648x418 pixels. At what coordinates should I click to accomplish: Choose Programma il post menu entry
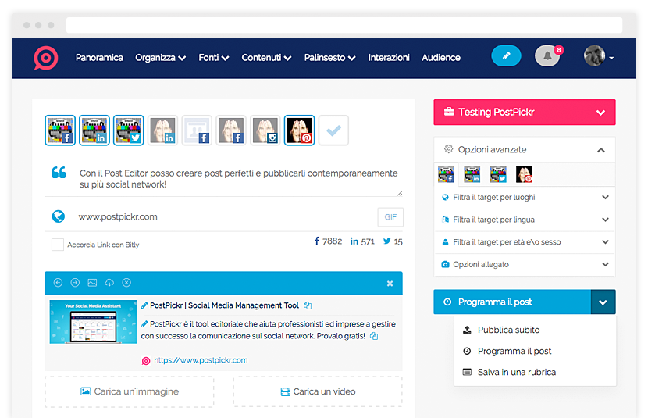535,351
